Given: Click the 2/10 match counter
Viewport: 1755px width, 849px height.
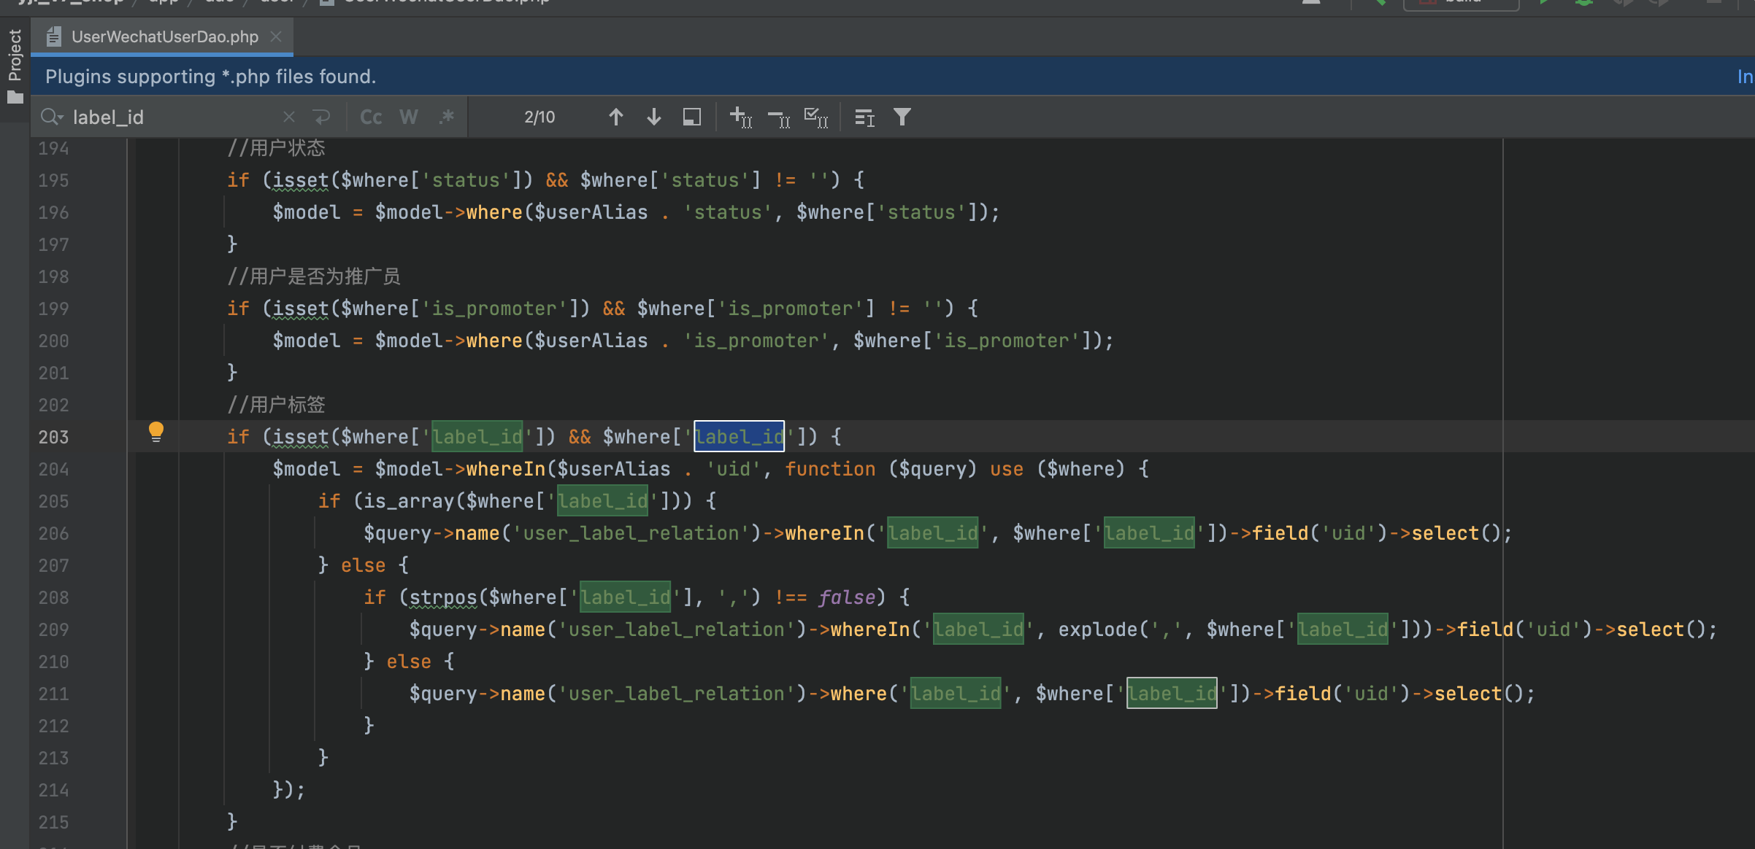Looking at the screenshot, I should (x=539, y=117).
